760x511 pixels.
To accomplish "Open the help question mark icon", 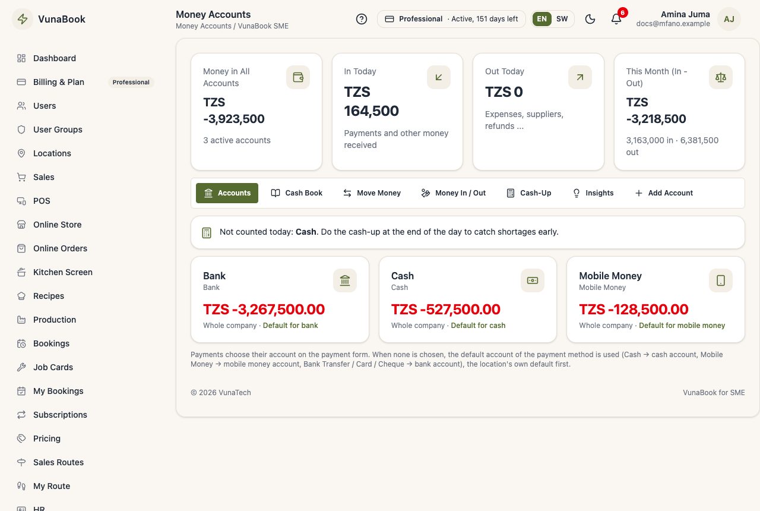I will tap(362, 19).
